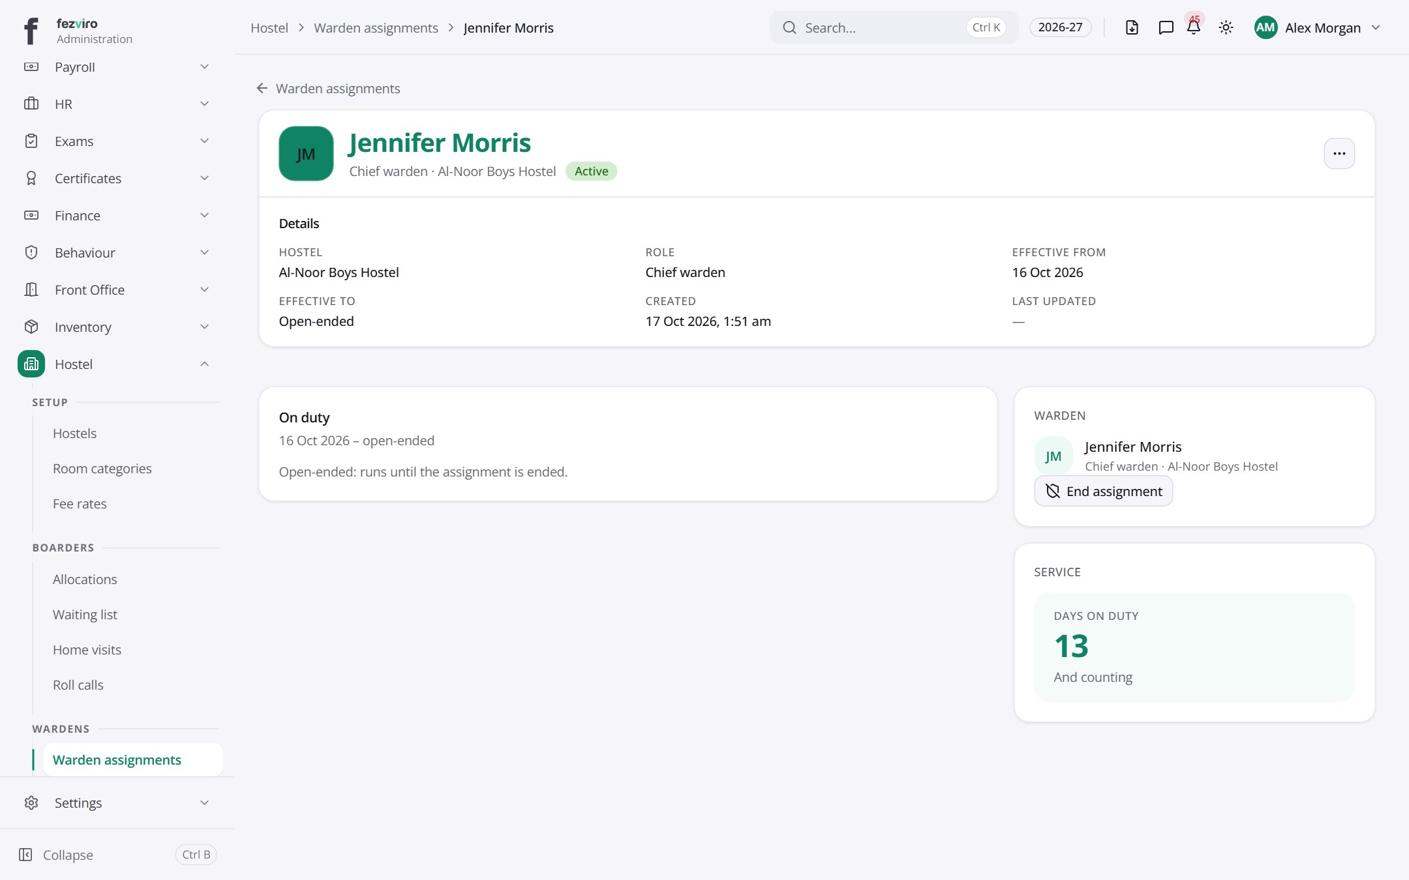1409x880 pixels.
Task: Open the download/export icon in top bar
Action: click(1132, 27)
